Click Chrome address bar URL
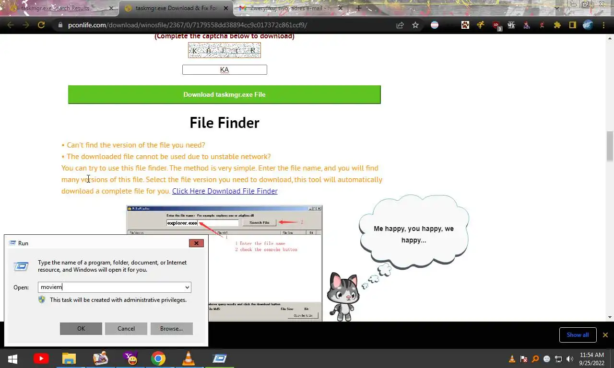 tap(188, 25)
